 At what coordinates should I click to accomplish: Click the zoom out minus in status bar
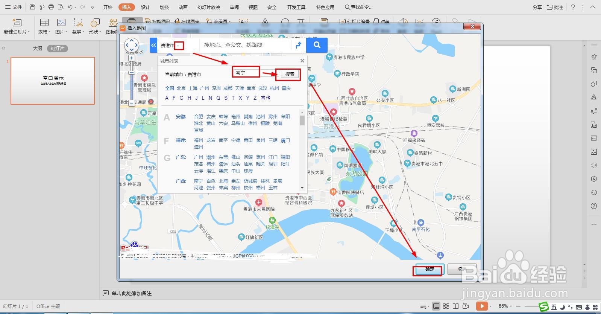point(518,306)
